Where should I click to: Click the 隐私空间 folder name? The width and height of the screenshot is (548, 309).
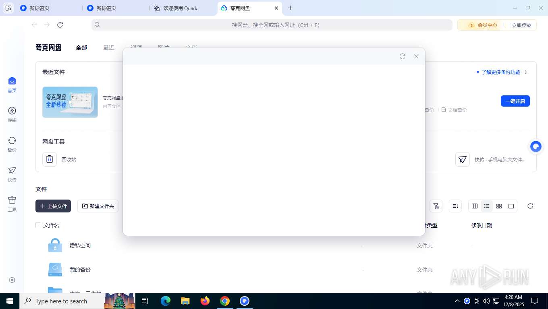[80, 245]
